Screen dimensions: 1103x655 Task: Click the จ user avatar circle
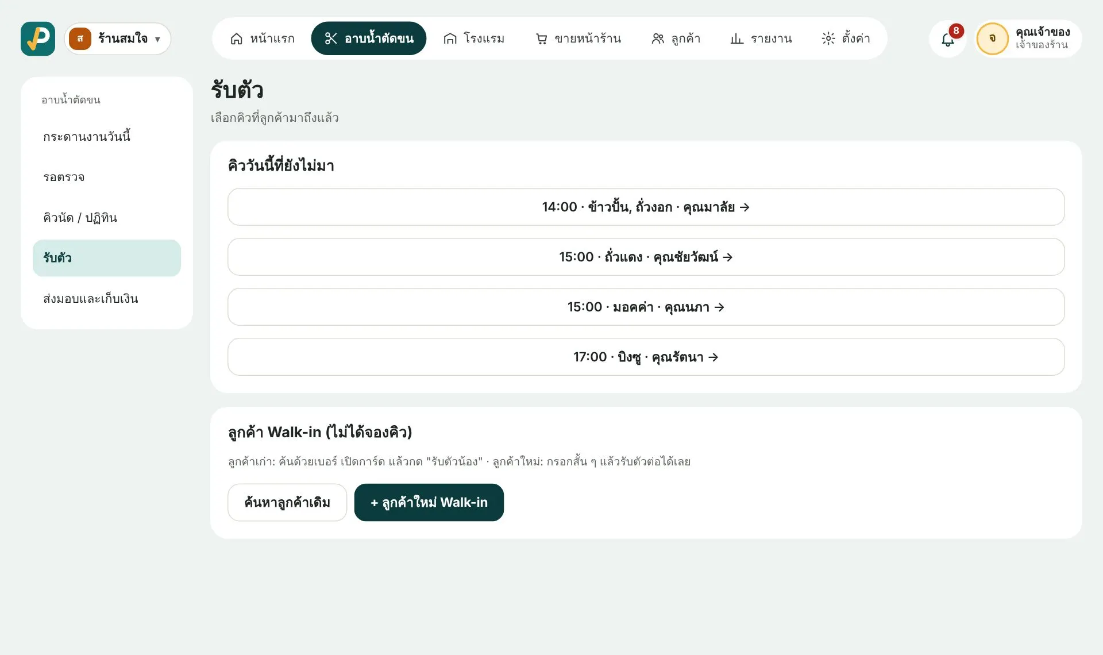pyautogui.click(x=992, y=38)
